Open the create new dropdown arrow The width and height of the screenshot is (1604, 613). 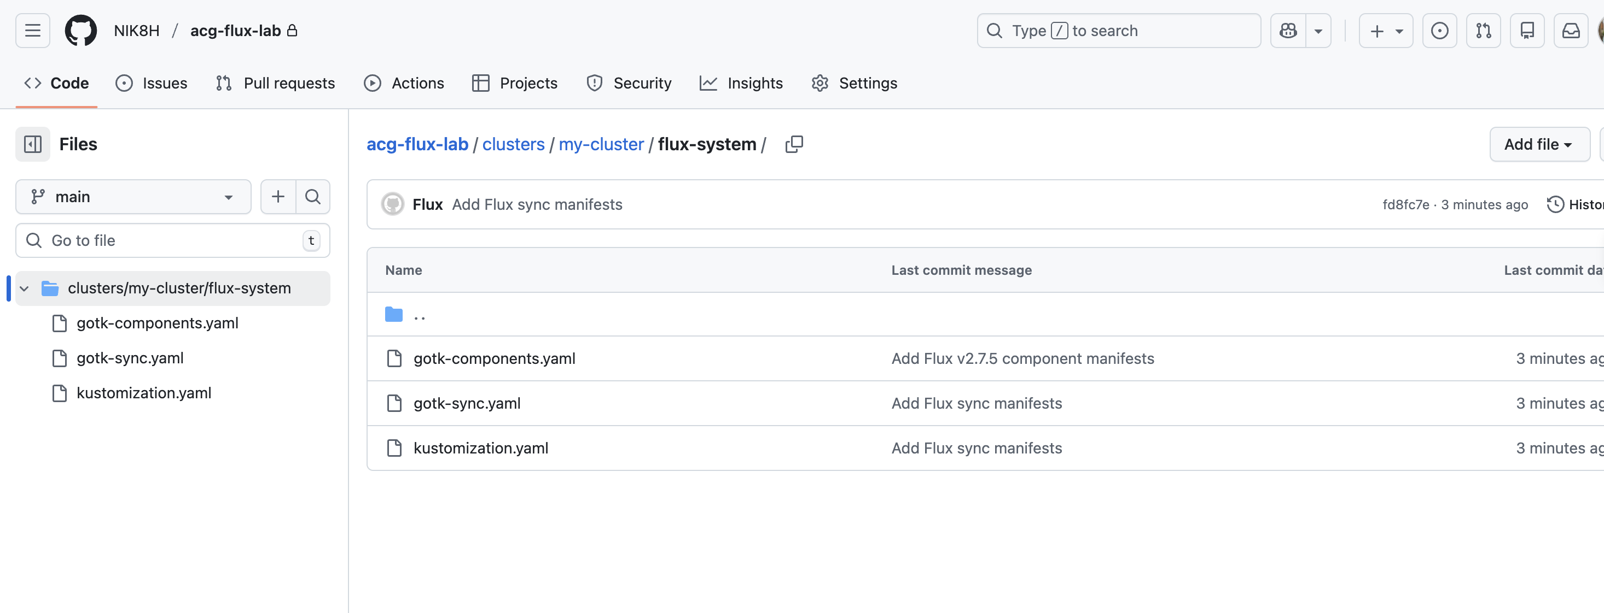[x=1399, y=30]
